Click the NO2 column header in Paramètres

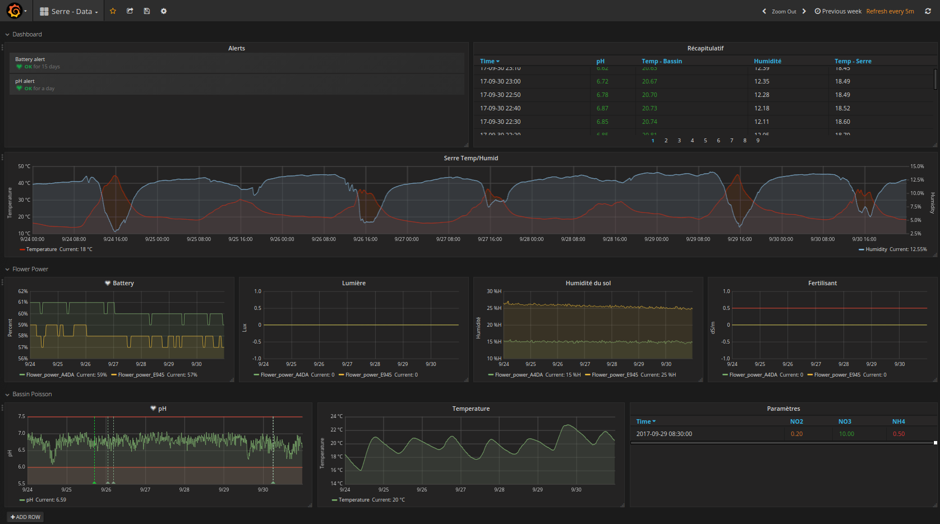tap(796, 421)
